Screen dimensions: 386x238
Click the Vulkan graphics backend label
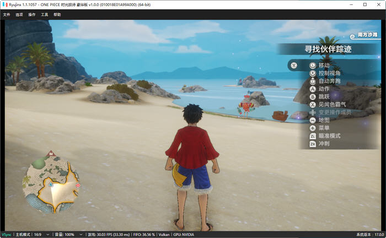pyautogui.click(x=164, y=235)
